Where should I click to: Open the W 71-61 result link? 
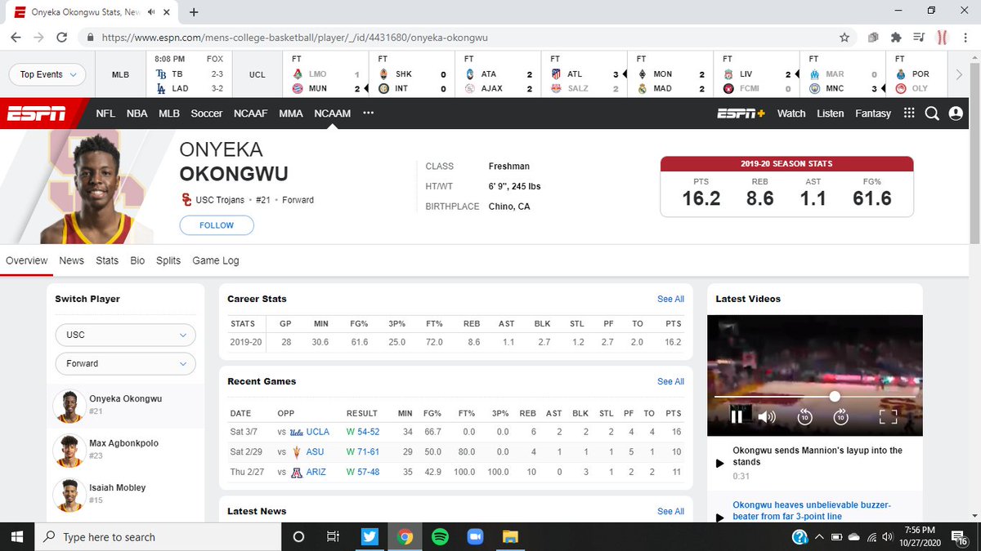click(x=363, y=451)
